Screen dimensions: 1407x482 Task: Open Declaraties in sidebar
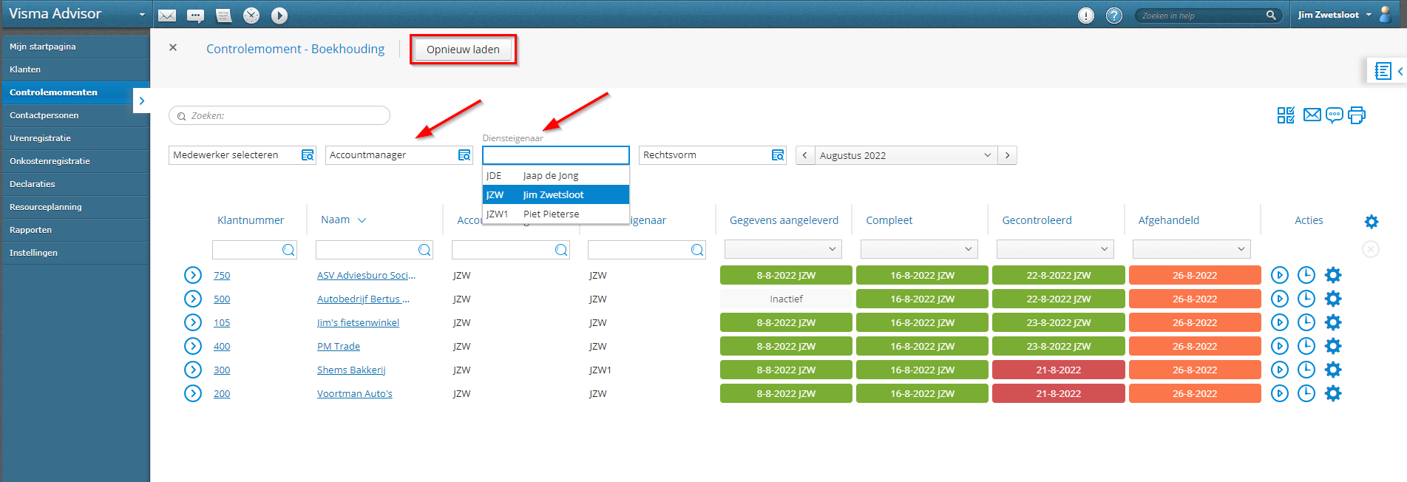[75, 184]
